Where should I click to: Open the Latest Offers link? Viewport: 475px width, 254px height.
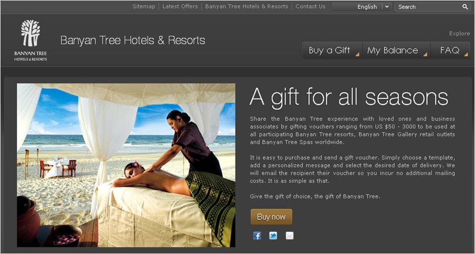pos(180,6)
